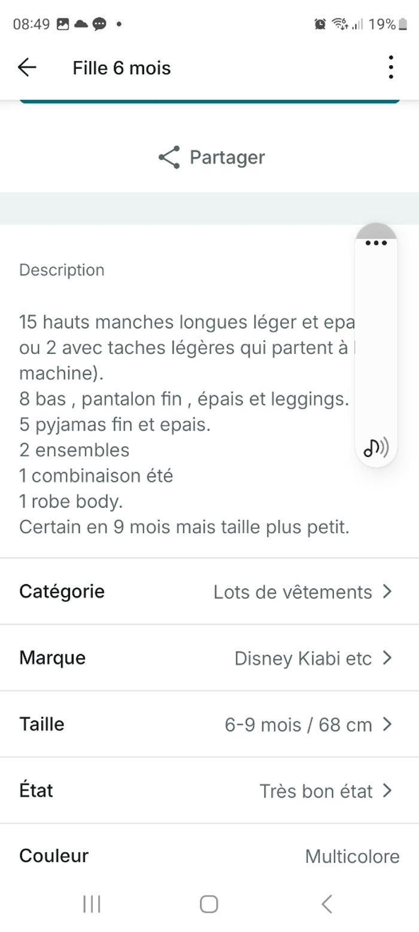
Task: Open battery status indicator in status bar
Action: (403, 24)
